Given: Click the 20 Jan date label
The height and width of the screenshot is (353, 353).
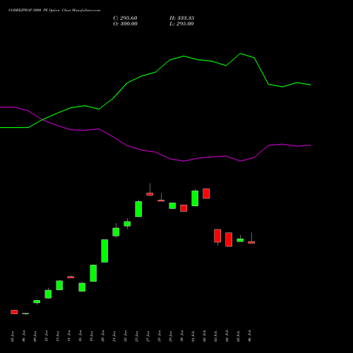Looking at the screenshot, I should pyautogui.click(x=103, y=336).
